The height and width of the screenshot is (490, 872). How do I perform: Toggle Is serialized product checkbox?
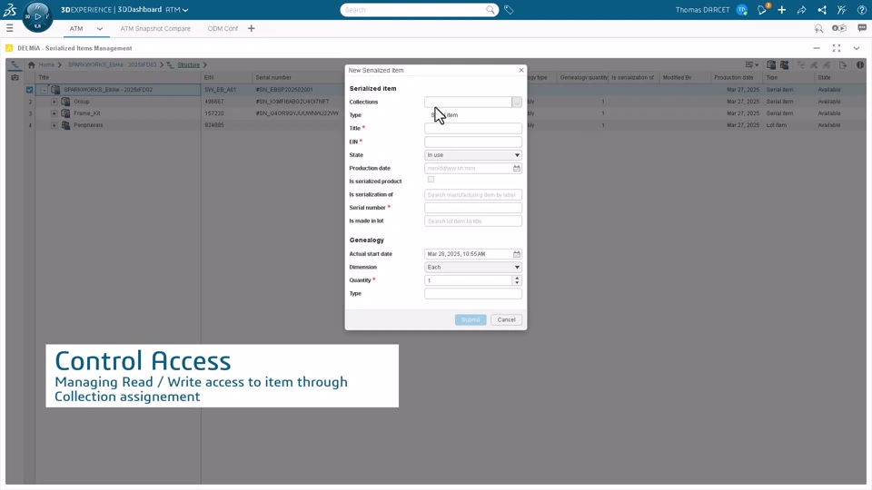pyautogui.click(x=431, y=180)
